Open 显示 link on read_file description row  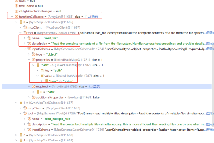(x=210, y=44)
